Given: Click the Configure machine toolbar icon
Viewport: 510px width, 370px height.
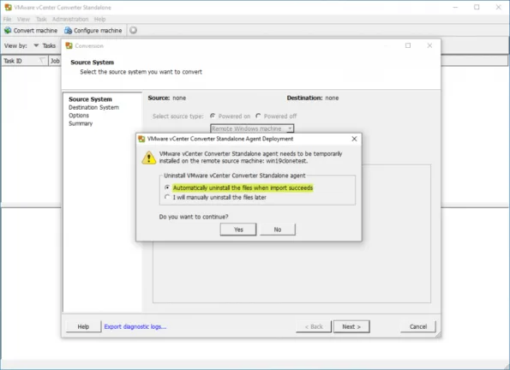Looking at the screenshot, I should point(68,30).
